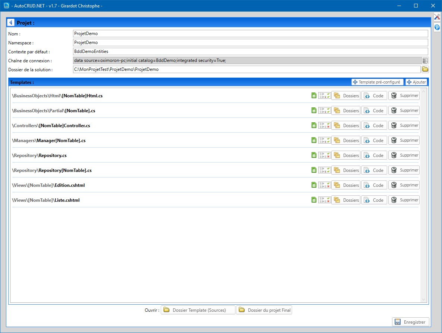
Task: Toggle generation options icon for Repository.cs
Action: (x=325, y=155)
